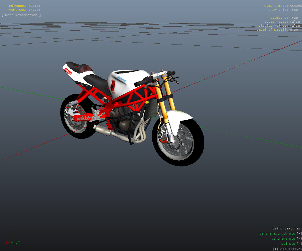Click the Polygons count readout
Screen dimensions: 302x251
click(x=24, y=6)
